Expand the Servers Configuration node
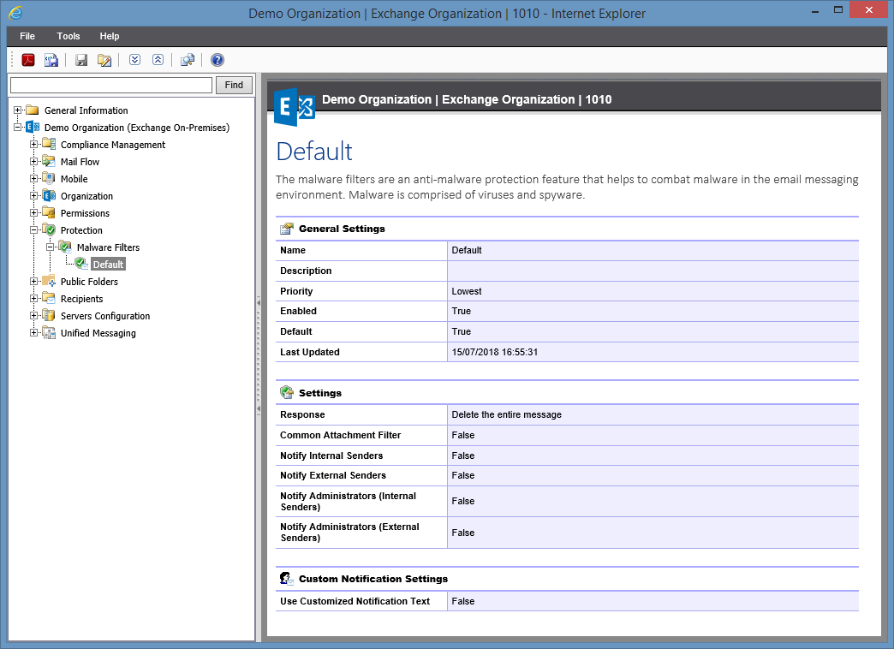The width and height of the screenshot is (894, 649). (x=33, y=315)
